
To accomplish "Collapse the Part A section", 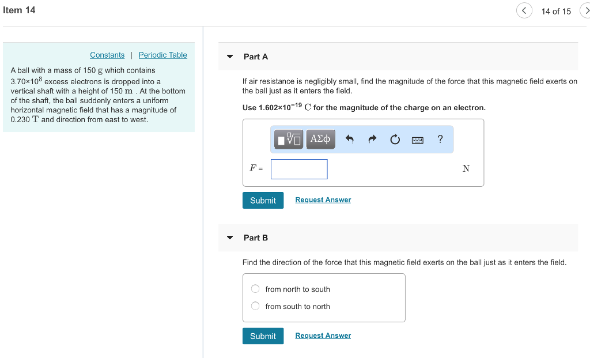I will point(230,56).
